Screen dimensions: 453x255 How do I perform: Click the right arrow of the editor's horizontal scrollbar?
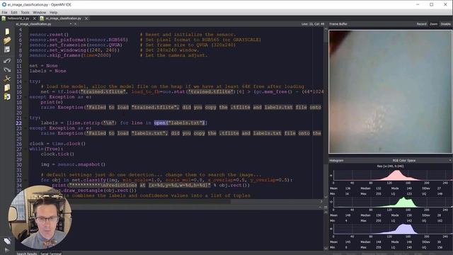coord(321,201)
